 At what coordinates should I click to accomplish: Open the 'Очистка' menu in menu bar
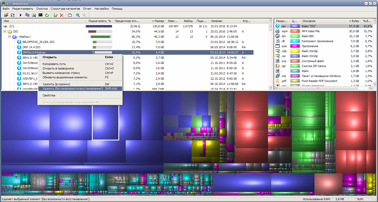tap(42, 9)
